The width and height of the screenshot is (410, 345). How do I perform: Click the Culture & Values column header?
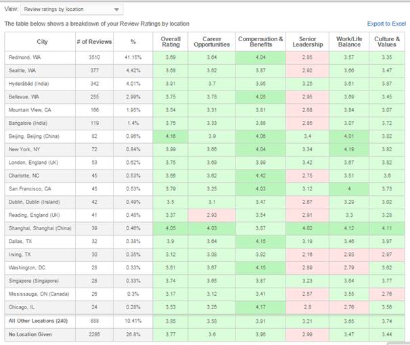tap(387, 42)
